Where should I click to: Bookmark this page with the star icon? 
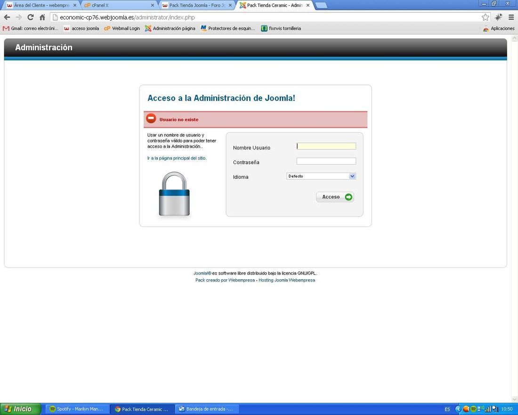(x=485, y=17)
